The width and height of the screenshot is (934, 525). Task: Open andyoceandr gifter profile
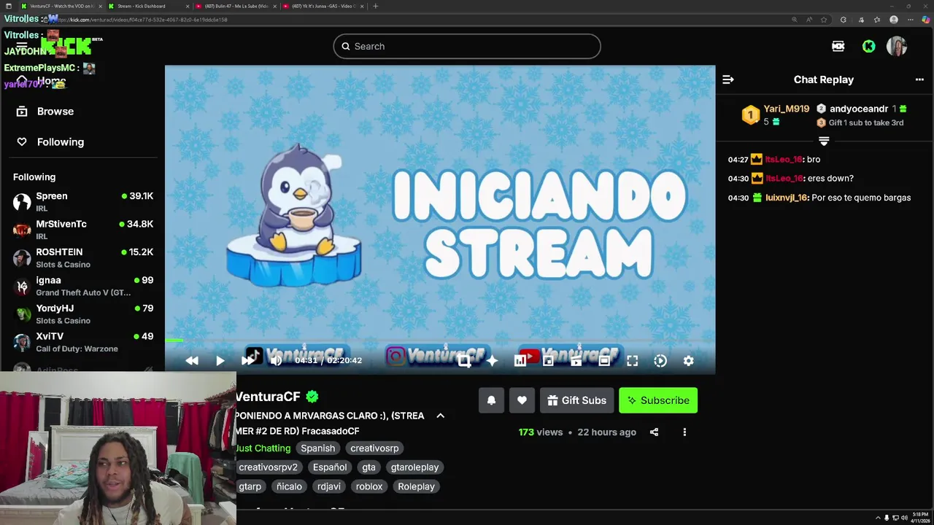859,109
